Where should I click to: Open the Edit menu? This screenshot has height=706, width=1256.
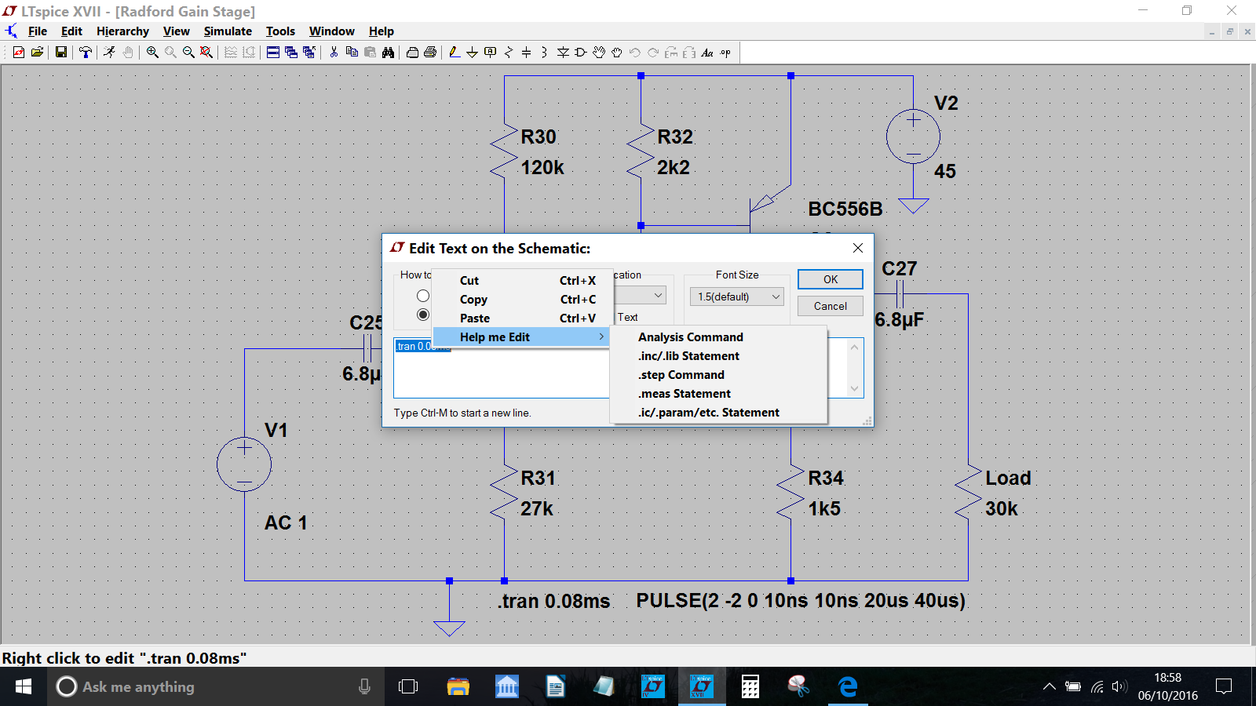[x=71, y=31]
